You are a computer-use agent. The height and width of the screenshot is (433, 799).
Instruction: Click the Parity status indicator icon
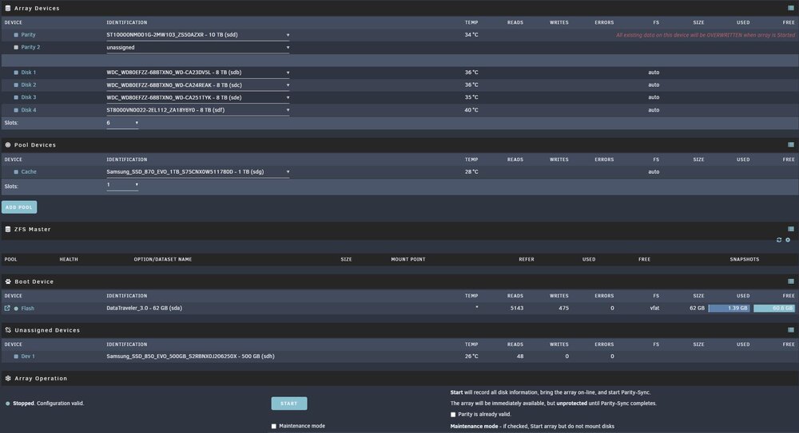16,35
